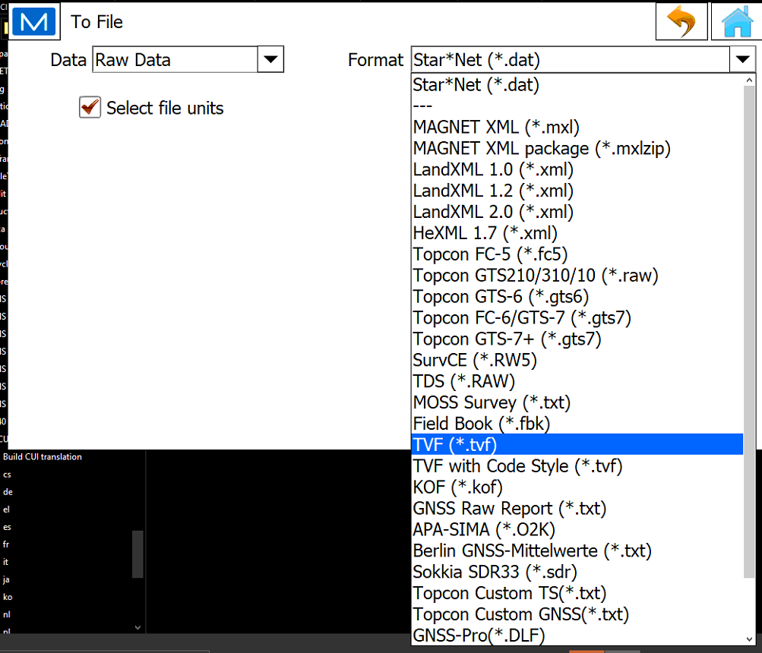Select the fr language entry
The width and height of the screenshot is (762, 653).
click(x=6, y=544)
